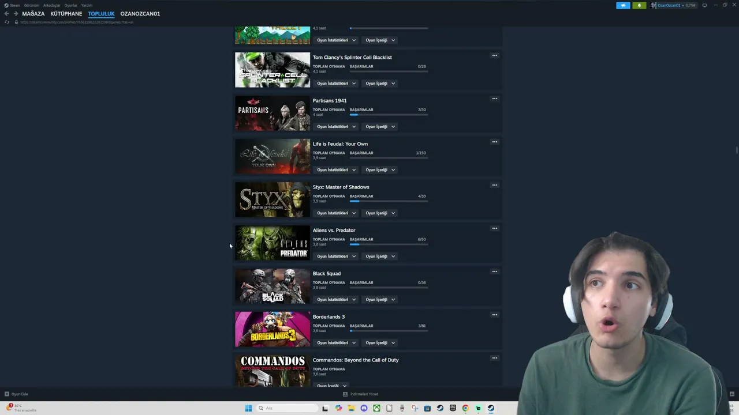The image size is (739, 415).
Task: Open Xbox app from the taskbar
Action: click(x=376, y=408)
